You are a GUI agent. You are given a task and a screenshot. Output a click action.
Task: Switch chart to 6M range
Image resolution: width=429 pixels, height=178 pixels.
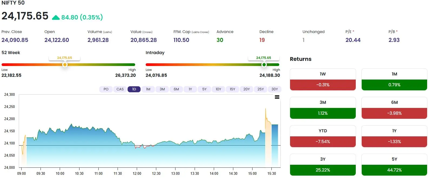point(176,89)
